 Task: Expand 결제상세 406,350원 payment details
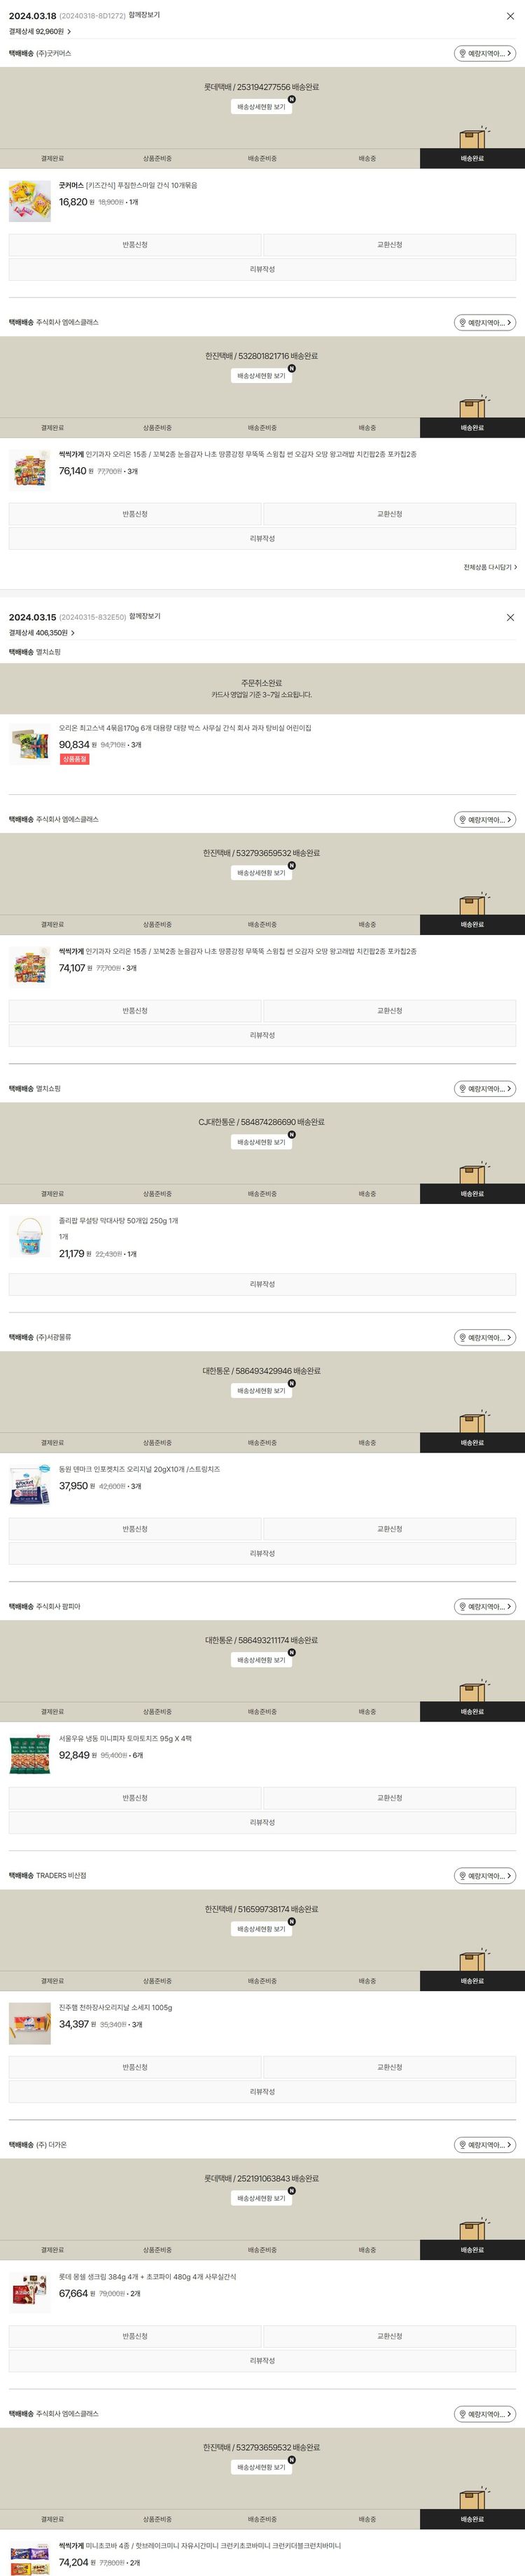tap(42, 633)
